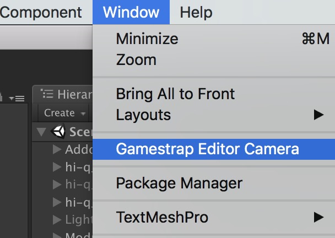
Task: Expand the Light object tree arrow
Action: pyautogui.click(x=57, y=219)
